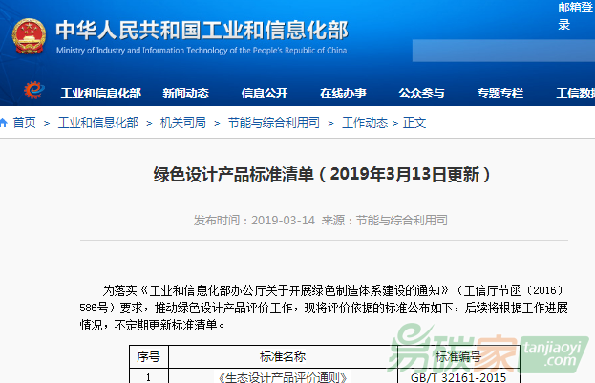Image resolution: width=595 pixels, height=383 pixels.
Task: Open 工信数据 menu item
Action: point(575,93)
